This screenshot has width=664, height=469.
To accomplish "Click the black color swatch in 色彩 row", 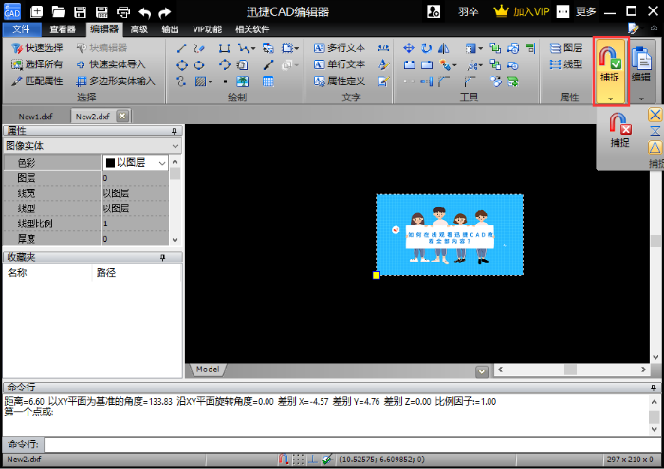I will [x=111, y=163].
